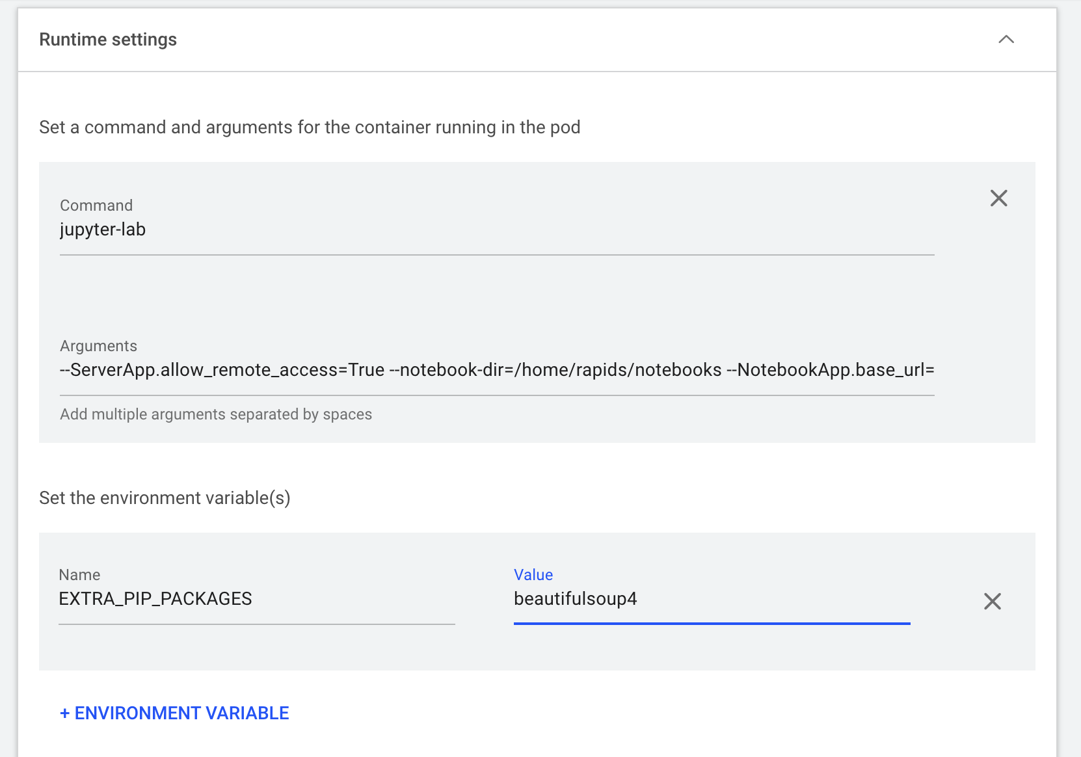Click the 'Set a command and arguments' description
The height and width of the screenshot is (757, 1081).
pyautogui.click(x=310, y=127)
